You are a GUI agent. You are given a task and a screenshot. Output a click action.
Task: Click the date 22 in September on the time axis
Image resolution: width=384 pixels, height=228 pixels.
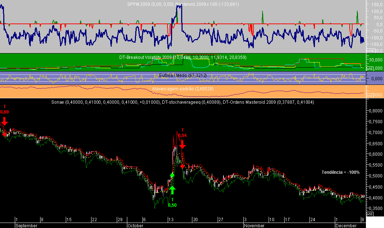(x=94, y=219)
